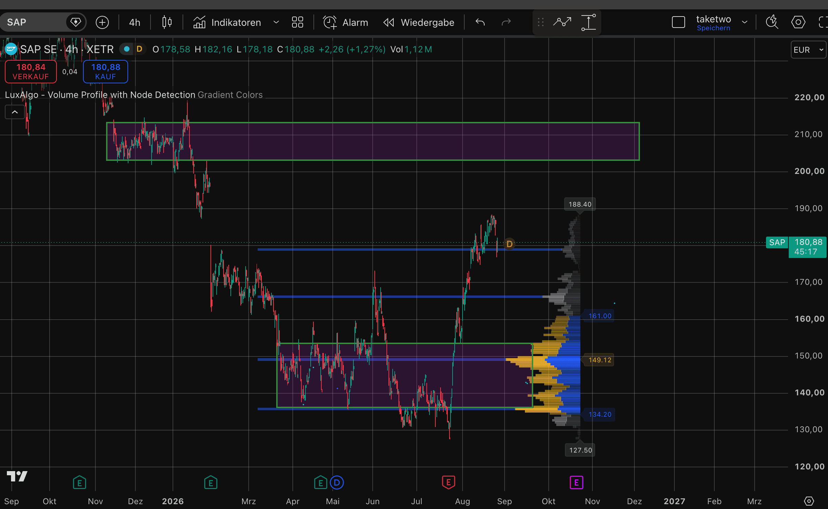This screenshot has height=509, width=828.
Task: Start bar replay with Wiedergabe
Action: coord(418,22)
